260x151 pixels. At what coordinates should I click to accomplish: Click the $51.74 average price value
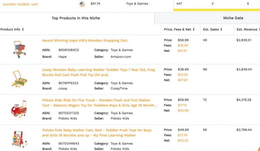pyautogui.click(x=95, y=4)
